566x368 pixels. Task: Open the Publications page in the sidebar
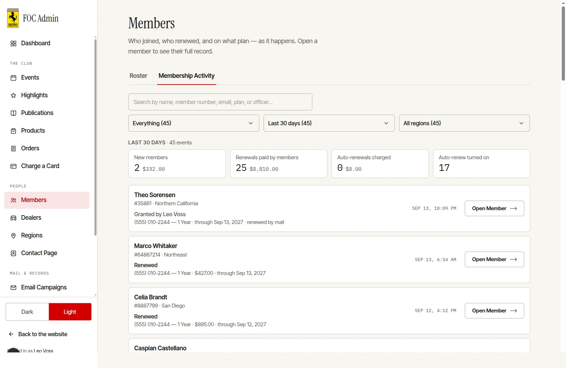(x=47, y=113)
